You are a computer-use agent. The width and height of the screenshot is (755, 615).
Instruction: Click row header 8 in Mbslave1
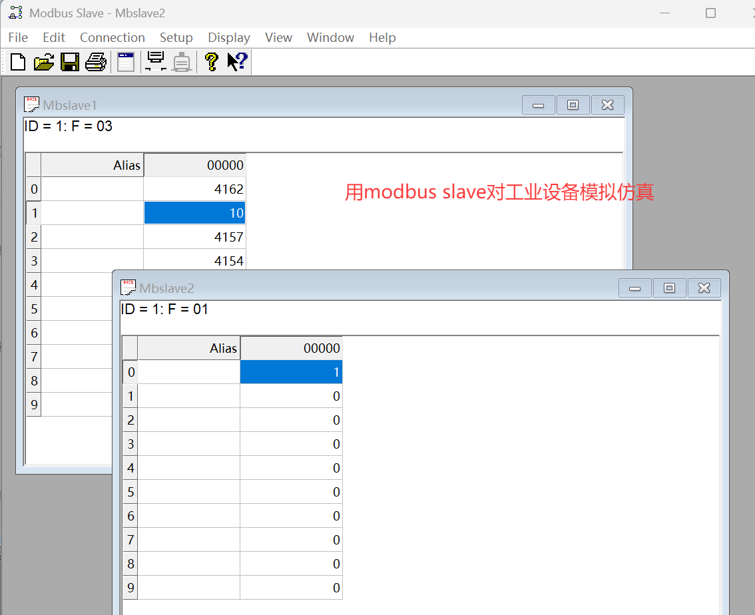click(34, 381)
